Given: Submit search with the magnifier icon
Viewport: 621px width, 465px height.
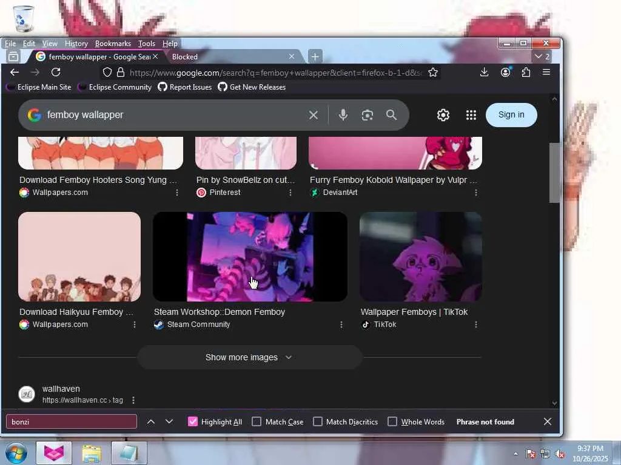Looking at the screenshot, I should point(391,115).
